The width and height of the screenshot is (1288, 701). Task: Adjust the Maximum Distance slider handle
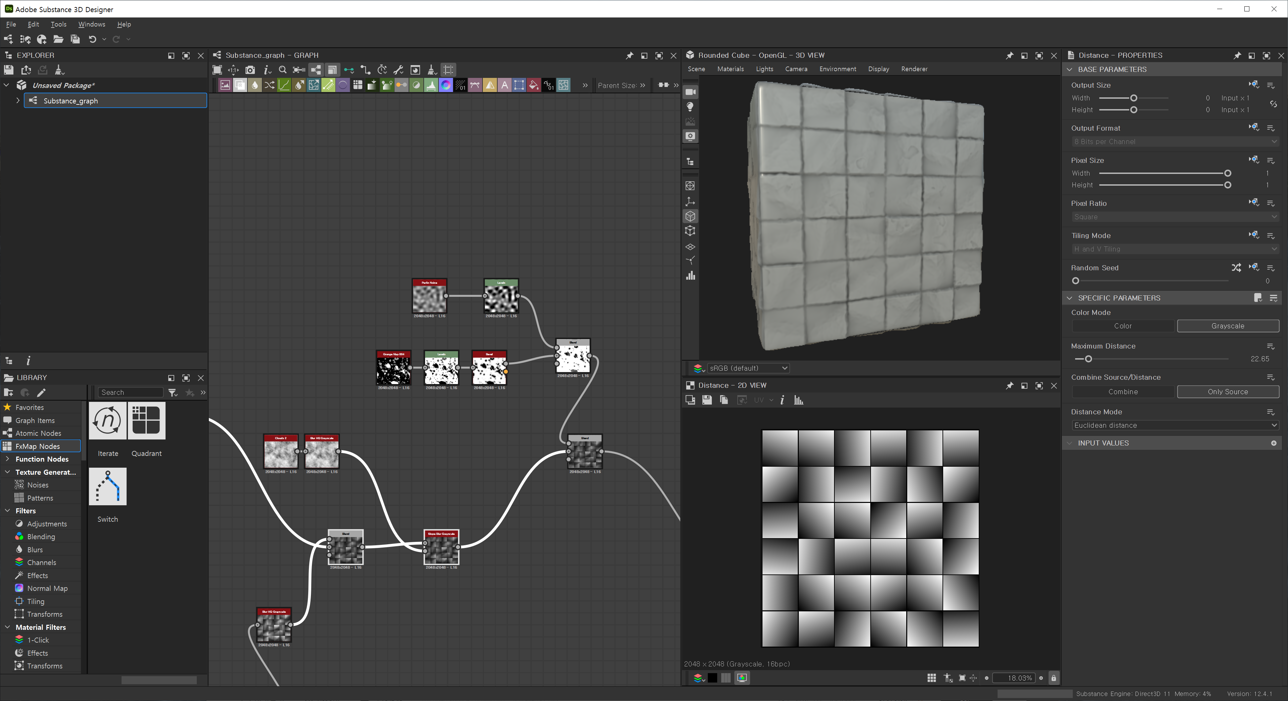tap(1089, 359)
